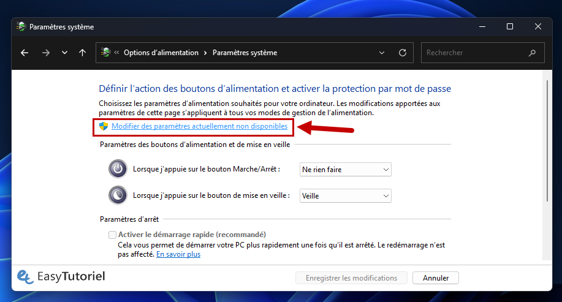
Task: Click the Marche/Arrêt power button icon
Action: click(x=118, y=168)
